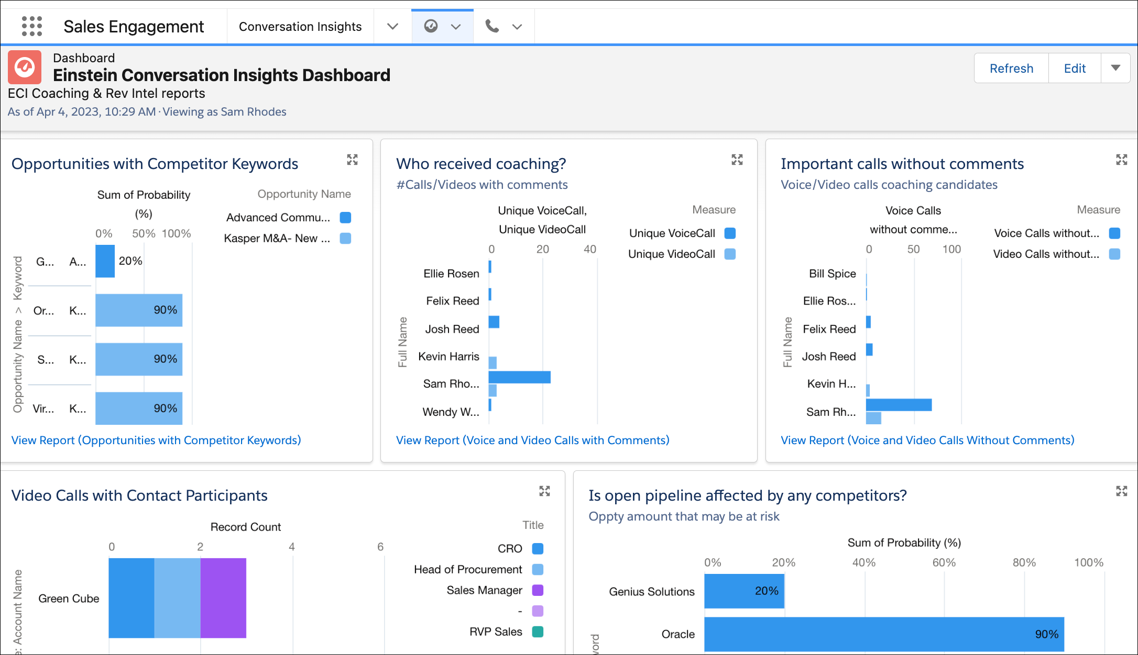Viewport: 1138px width, 655px height.
Task: Click Green Cube CRO bar segment
Action: 132,598
